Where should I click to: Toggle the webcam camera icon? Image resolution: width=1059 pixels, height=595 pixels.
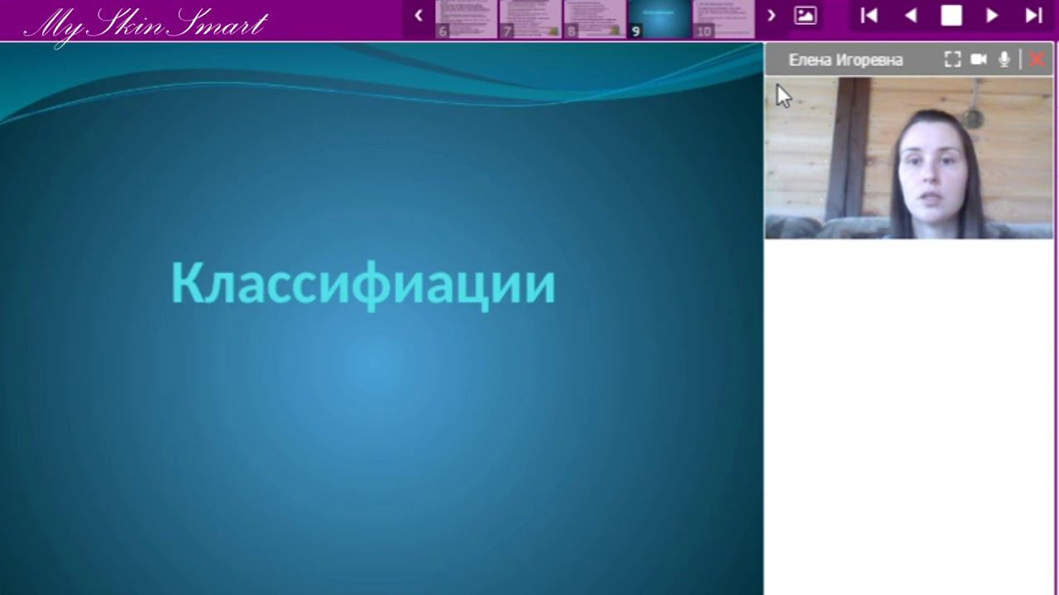pos(979,59)
